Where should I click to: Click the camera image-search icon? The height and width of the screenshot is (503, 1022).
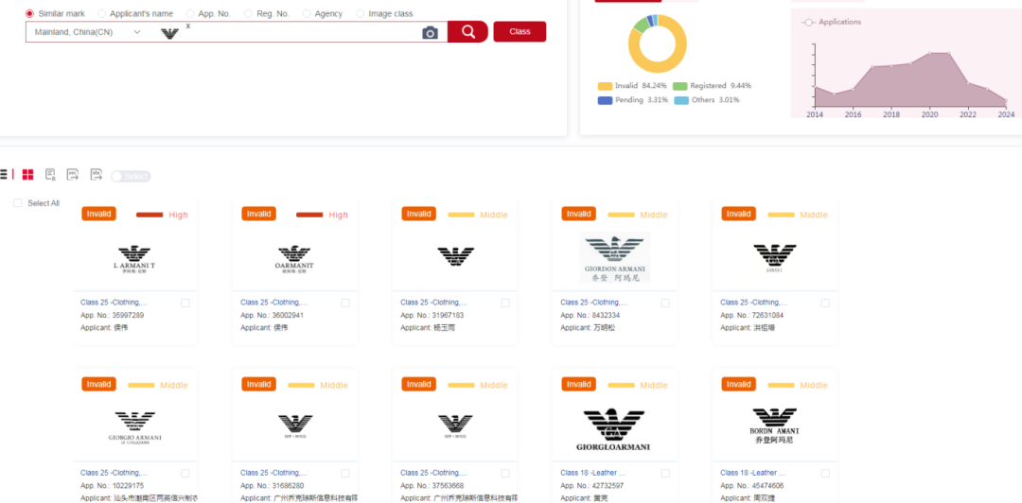point(430,32)
